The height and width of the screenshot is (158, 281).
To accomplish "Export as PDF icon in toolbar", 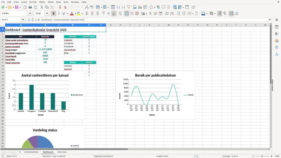I will (x=25, y=7).
